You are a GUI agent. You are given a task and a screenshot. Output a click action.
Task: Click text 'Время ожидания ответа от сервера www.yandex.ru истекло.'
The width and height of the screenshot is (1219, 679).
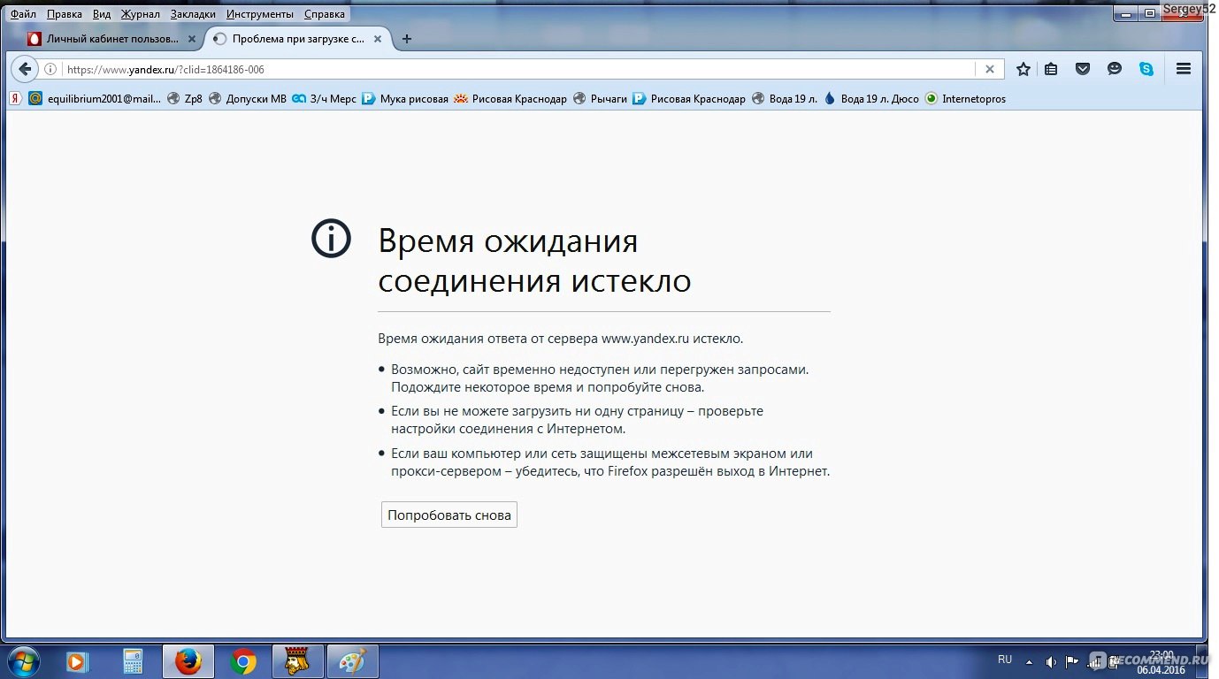coord(561,338)
